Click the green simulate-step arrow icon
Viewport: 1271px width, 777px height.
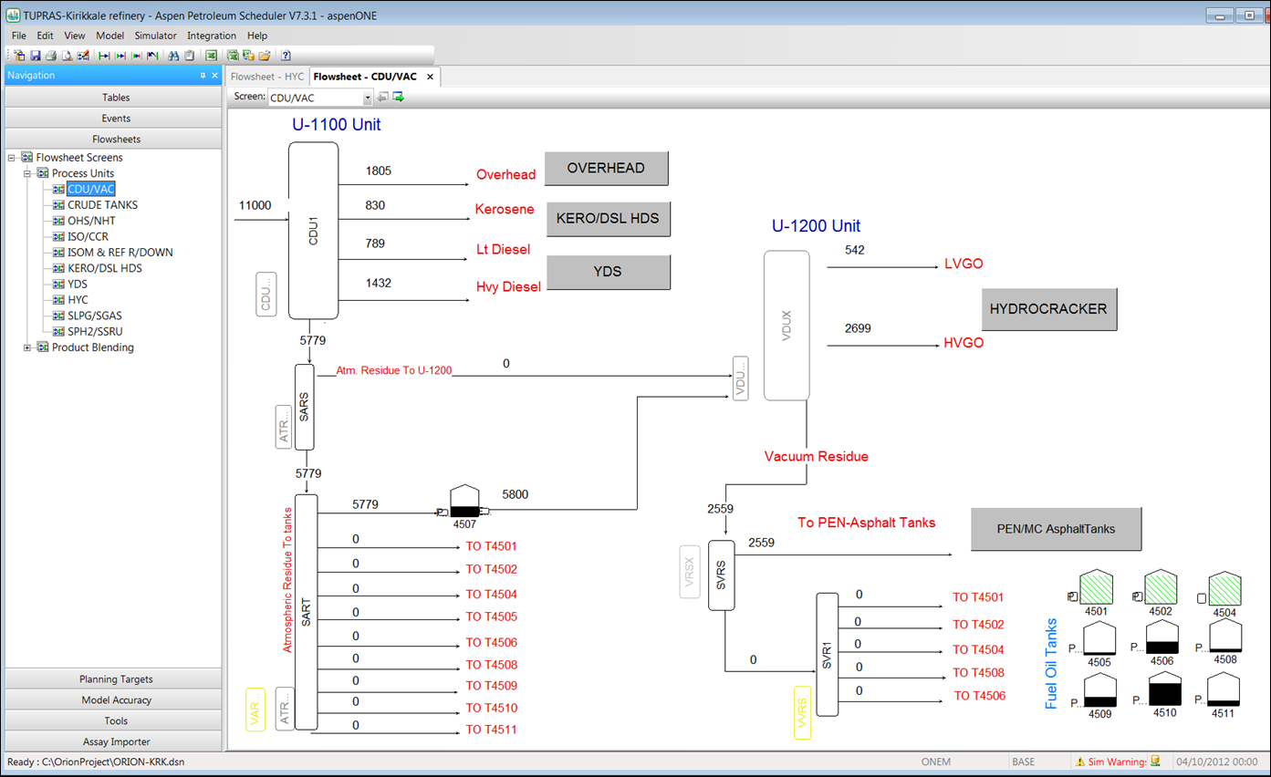[x=120, y=56]
